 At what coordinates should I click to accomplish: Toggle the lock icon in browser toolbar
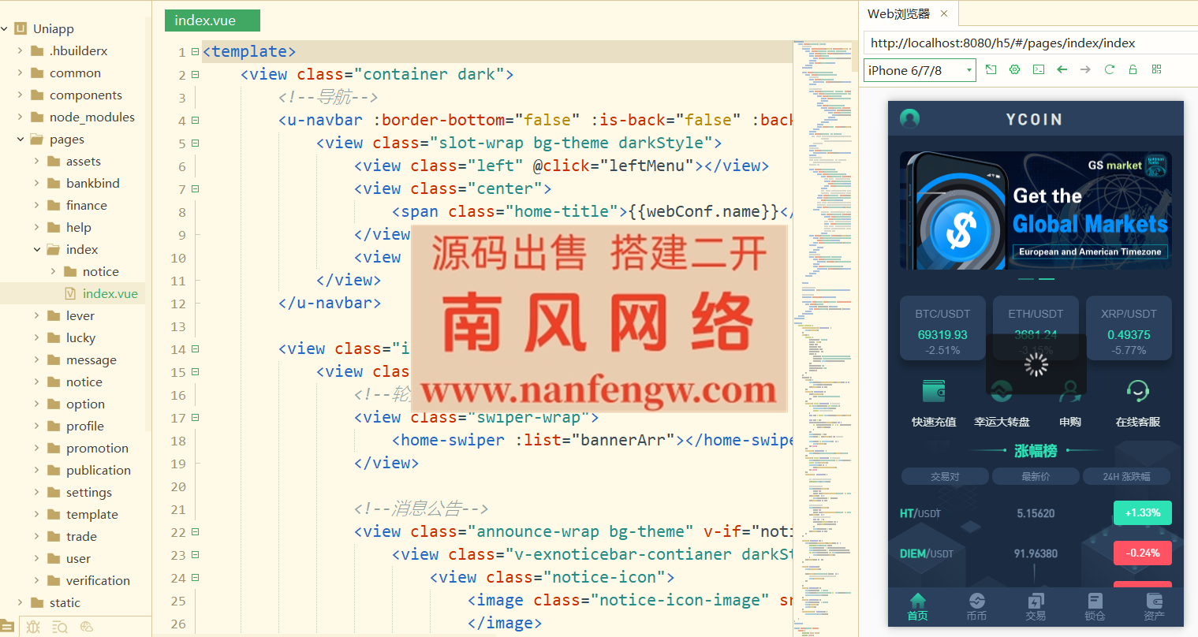click(x=1133, y=69)
